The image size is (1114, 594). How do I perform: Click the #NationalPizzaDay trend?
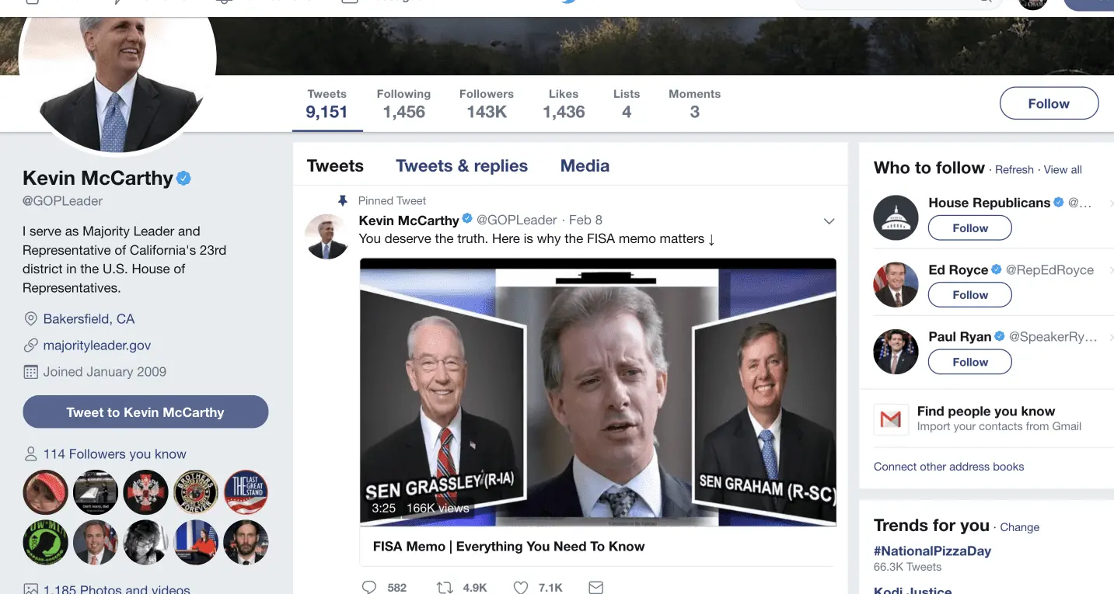[x=932, y=551]
